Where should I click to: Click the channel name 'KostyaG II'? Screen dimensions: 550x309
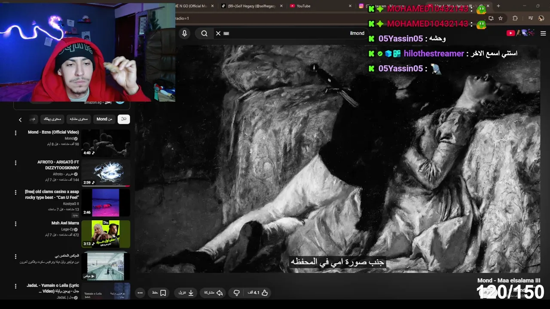[x=71, y=204]
